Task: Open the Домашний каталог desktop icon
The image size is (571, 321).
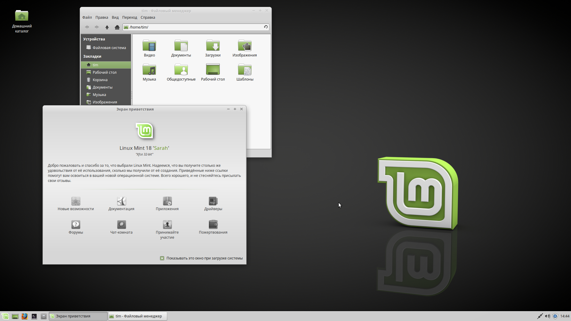Action: (x=22, y=21)
